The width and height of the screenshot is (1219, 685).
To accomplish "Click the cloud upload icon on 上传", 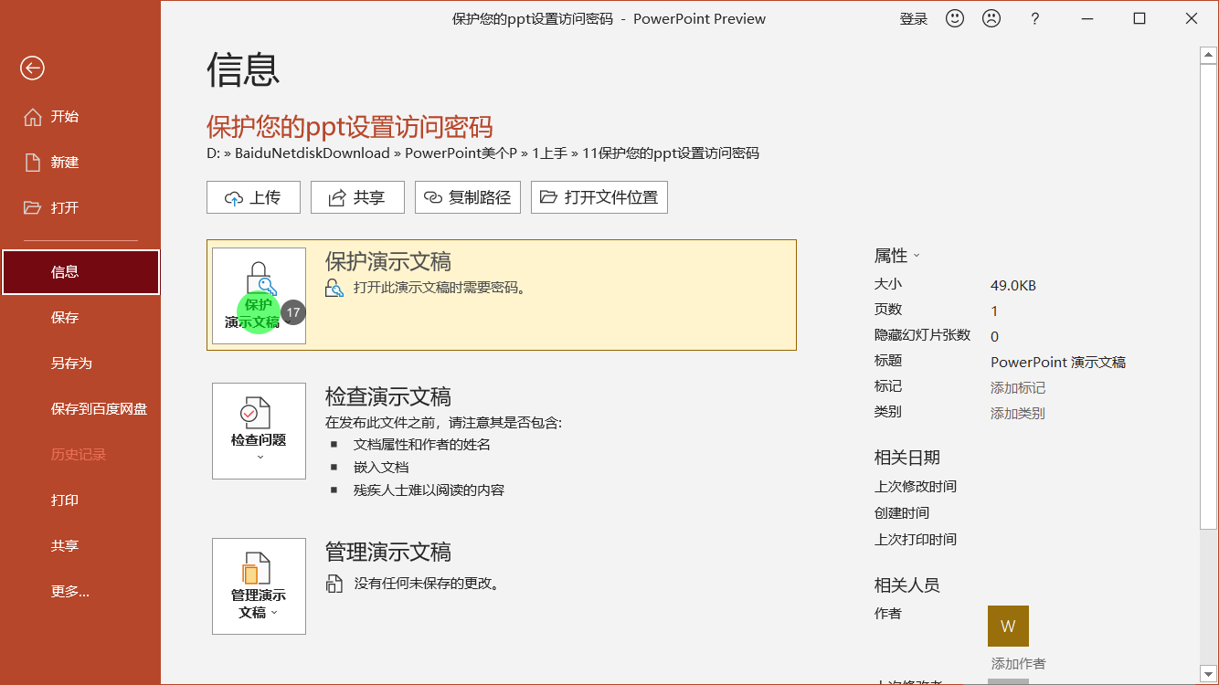I will (233, 197).
